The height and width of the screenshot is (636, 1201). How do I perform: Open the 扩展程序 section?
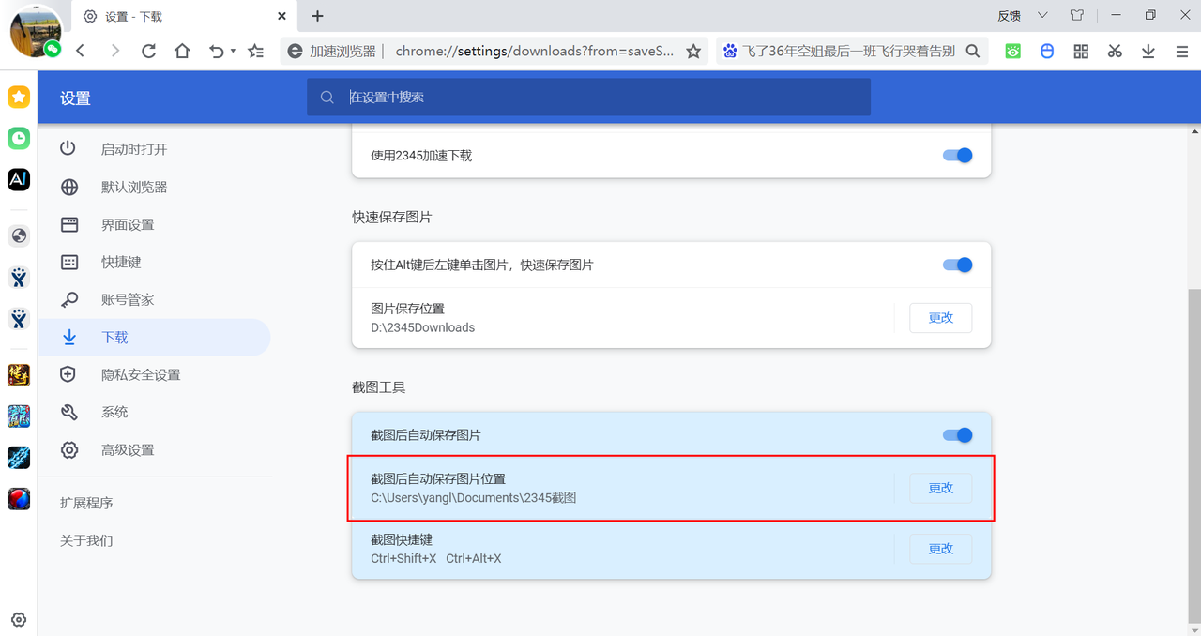86,502
